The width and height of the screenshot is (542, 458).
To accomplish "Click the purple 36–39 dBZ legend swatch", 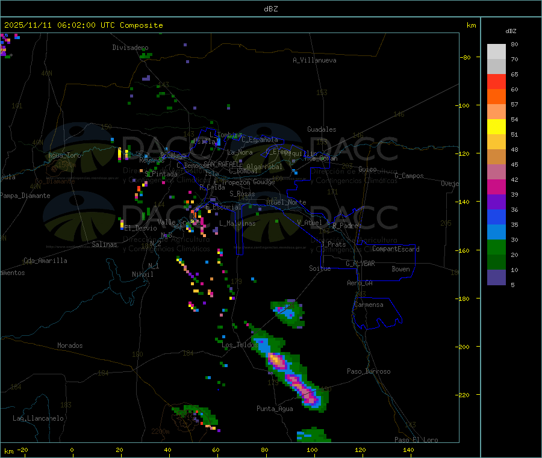I will point(496,202).
